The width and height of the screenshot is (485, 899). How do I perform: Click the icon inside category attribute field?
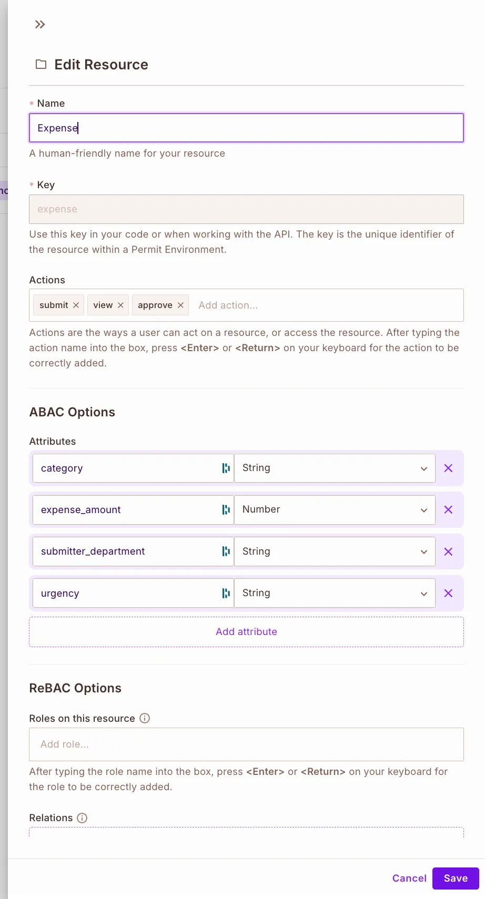tap(226, 468)
